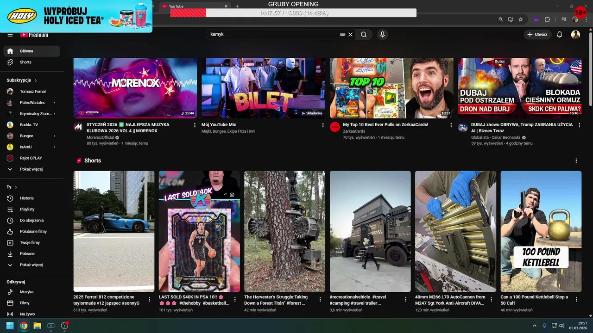Open Chrome zoom magnifier in address bar
593x333 pixels.
[501, 19]
